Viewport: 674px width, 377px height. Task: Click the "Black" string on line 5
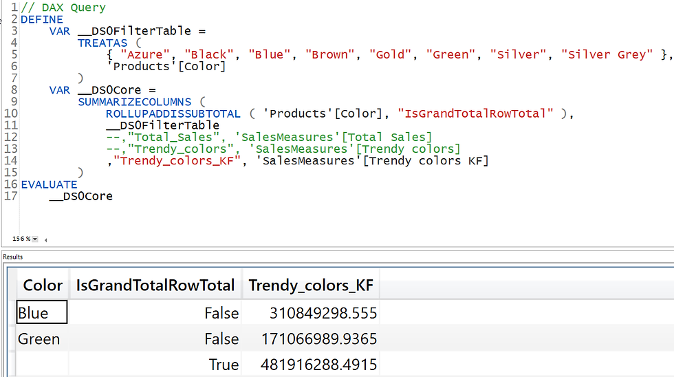209,54
